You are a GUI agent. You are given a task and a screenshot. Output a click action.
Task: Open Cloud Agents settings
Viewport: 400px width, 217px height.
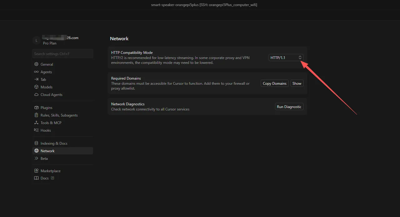pos(62,95)
